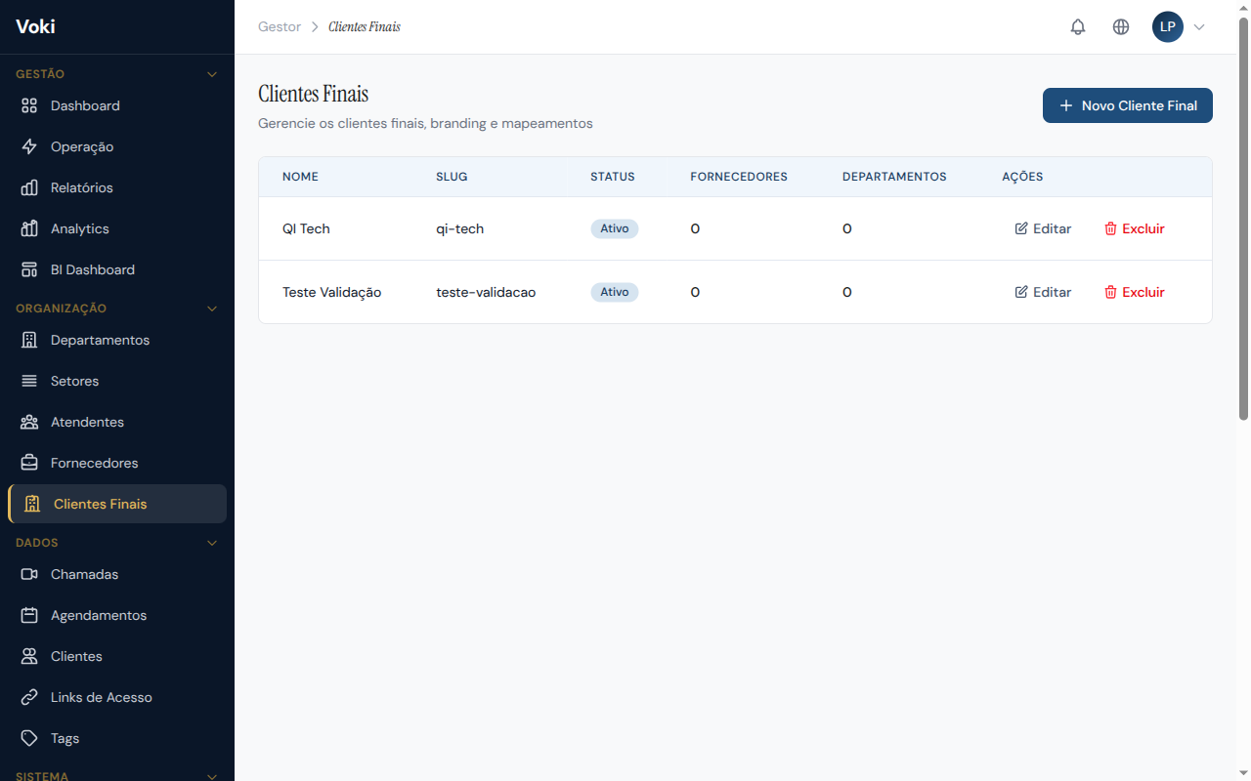
Task: Click the Gestor breadcrumb link
Action: click(x=280, y=27)
